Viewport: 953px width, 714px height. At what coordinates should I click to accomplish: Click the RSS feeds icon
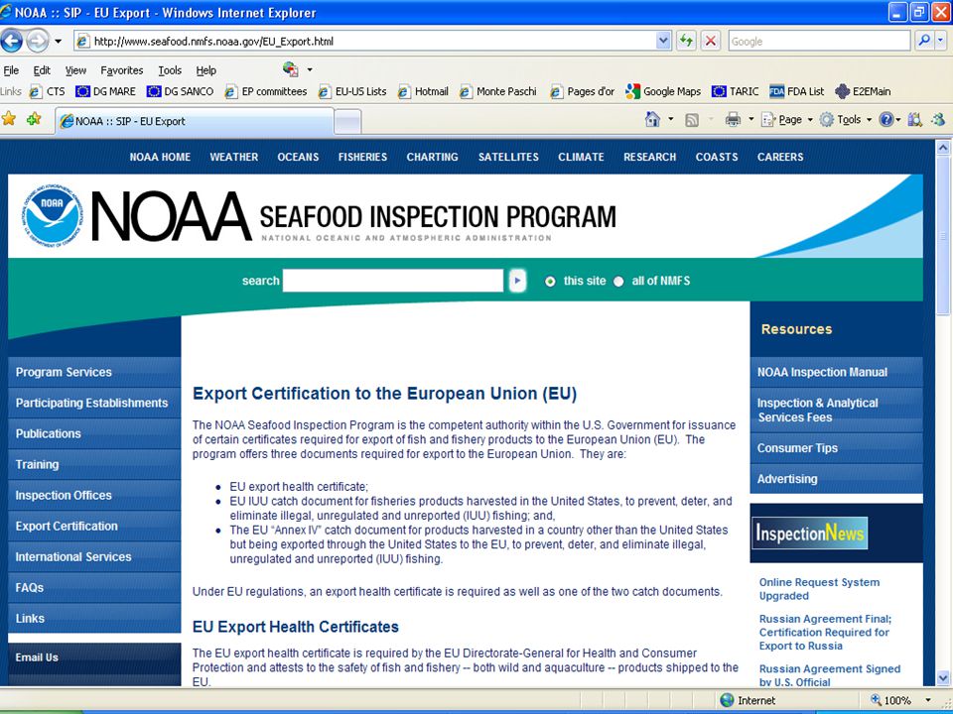coord(692,120)
